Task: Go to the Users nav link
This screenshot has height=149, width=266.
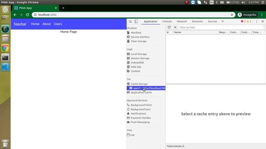Action: click(58, 24)
